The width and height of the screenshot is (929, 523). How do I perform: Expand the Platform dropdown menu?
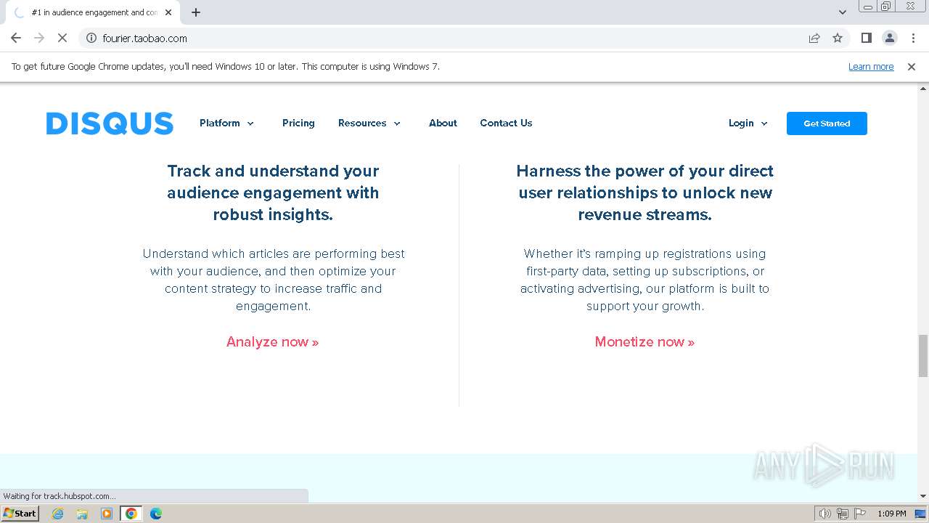[227, 123]
